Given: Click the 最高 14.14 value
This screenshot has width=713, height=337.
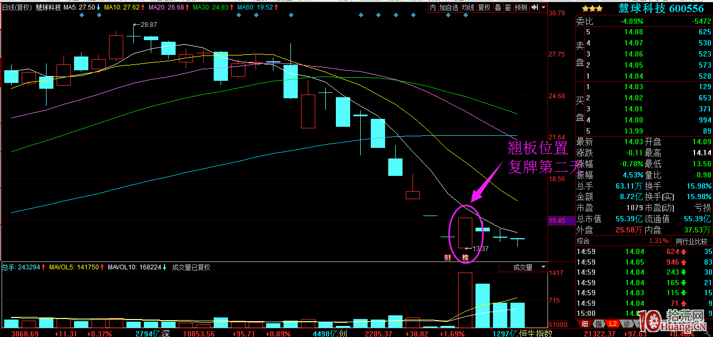Looking at the screenshot, I should click(x=701, y=153).
